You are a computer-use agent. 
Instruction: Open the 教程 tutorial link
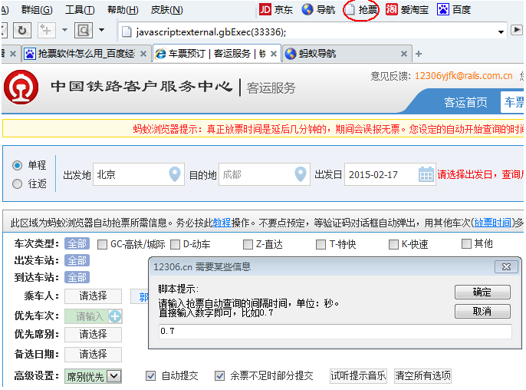point(222,223)
